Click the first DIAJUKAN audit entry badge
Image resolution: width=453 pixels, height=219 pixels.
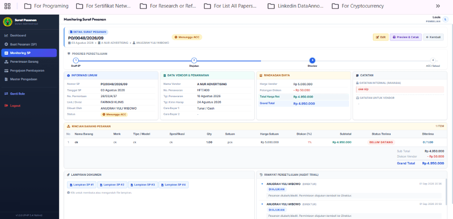tap(277, 189)
